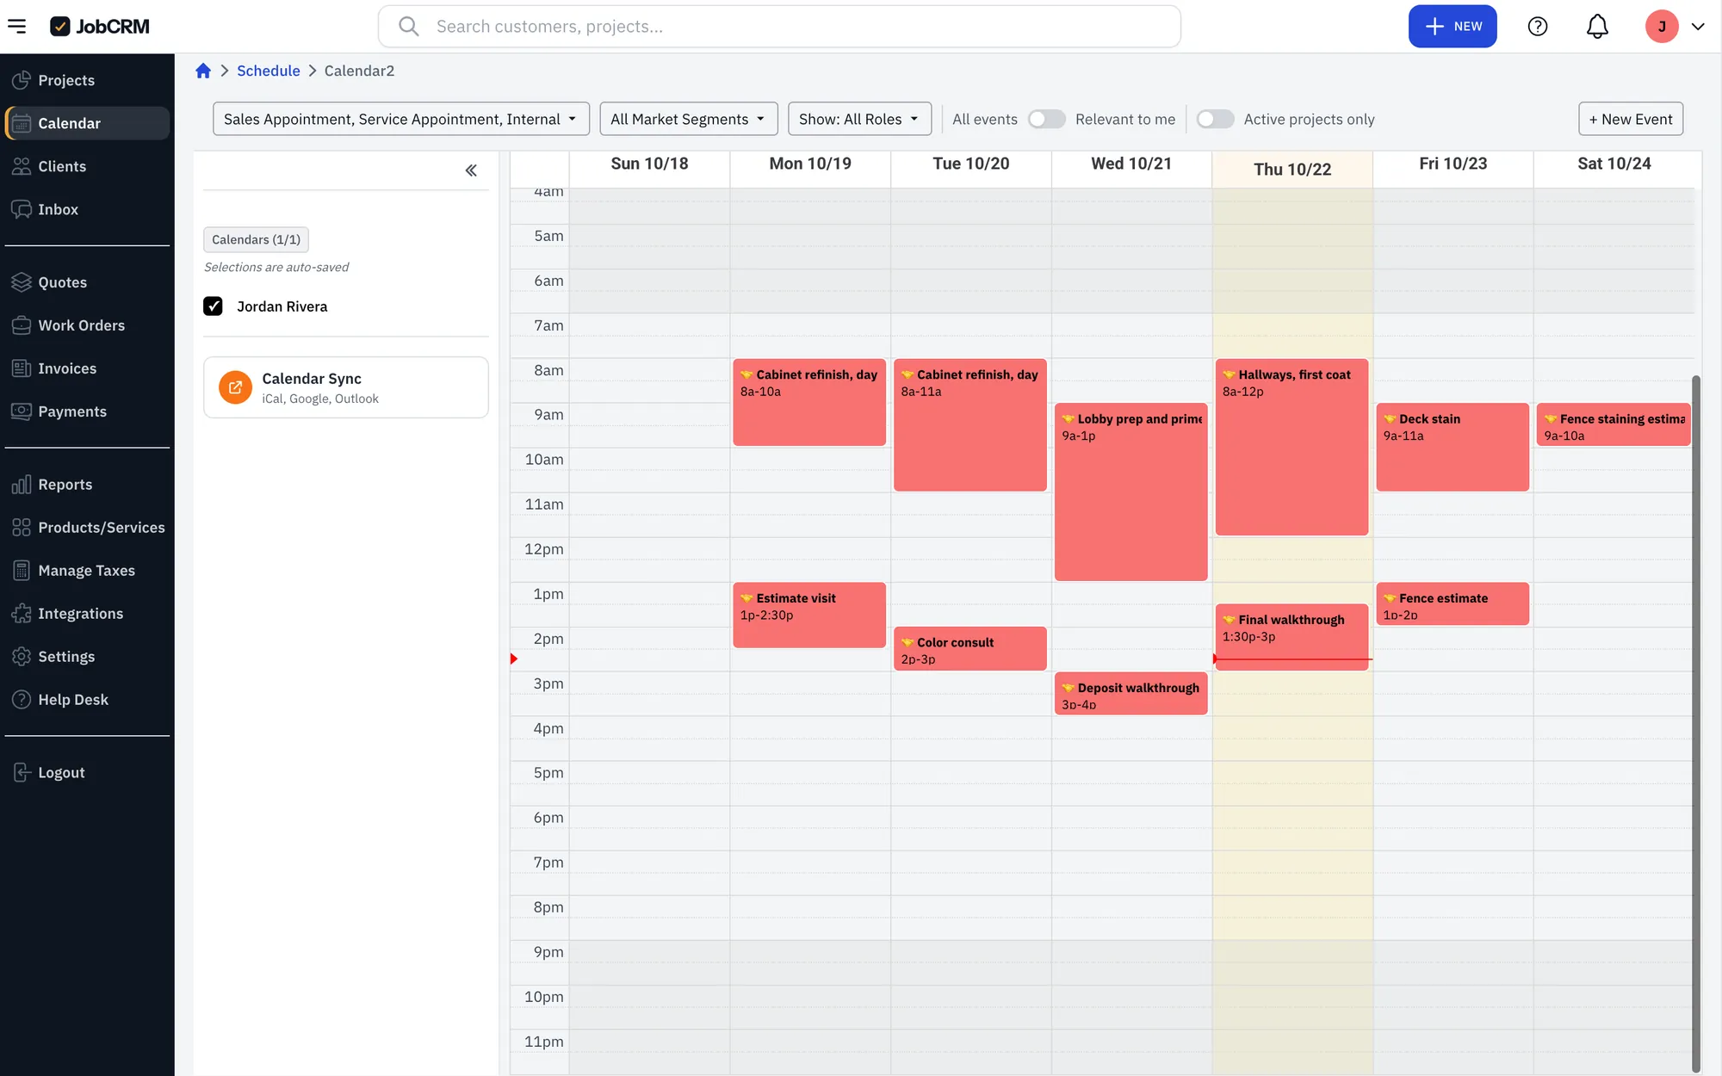The width and height of the screenshot is (1722, 1076).
Task: Click the Inbox sidebar icon
Action: 22,209
